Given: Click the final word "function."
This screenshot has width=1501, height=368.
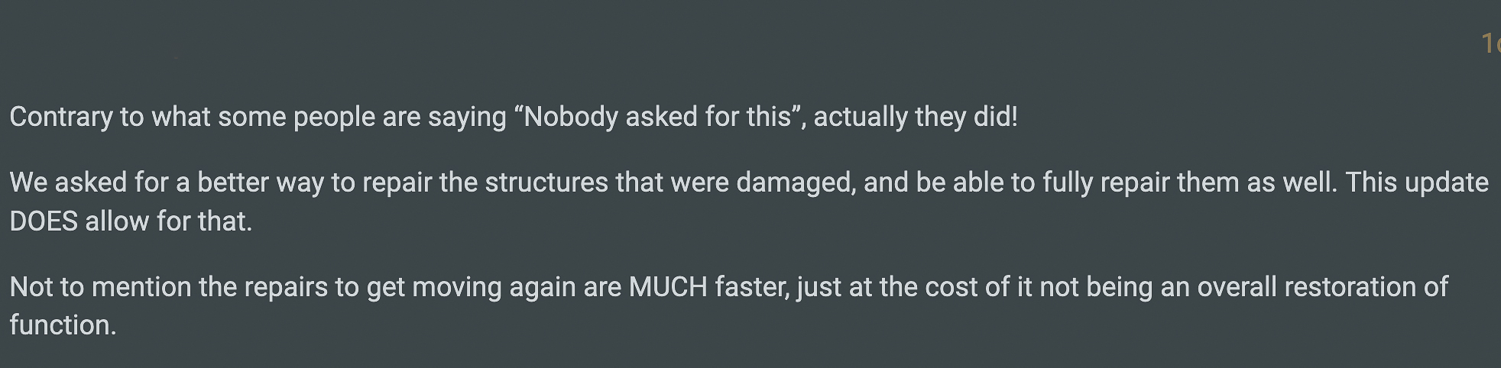Looking at the screenshot, I should point(63,325).
